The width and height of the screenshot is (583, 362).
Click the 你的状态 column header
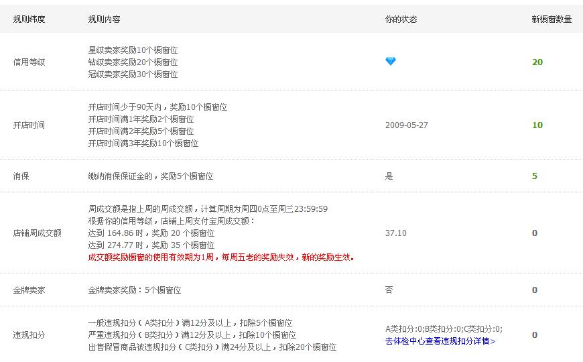(401, 19)
